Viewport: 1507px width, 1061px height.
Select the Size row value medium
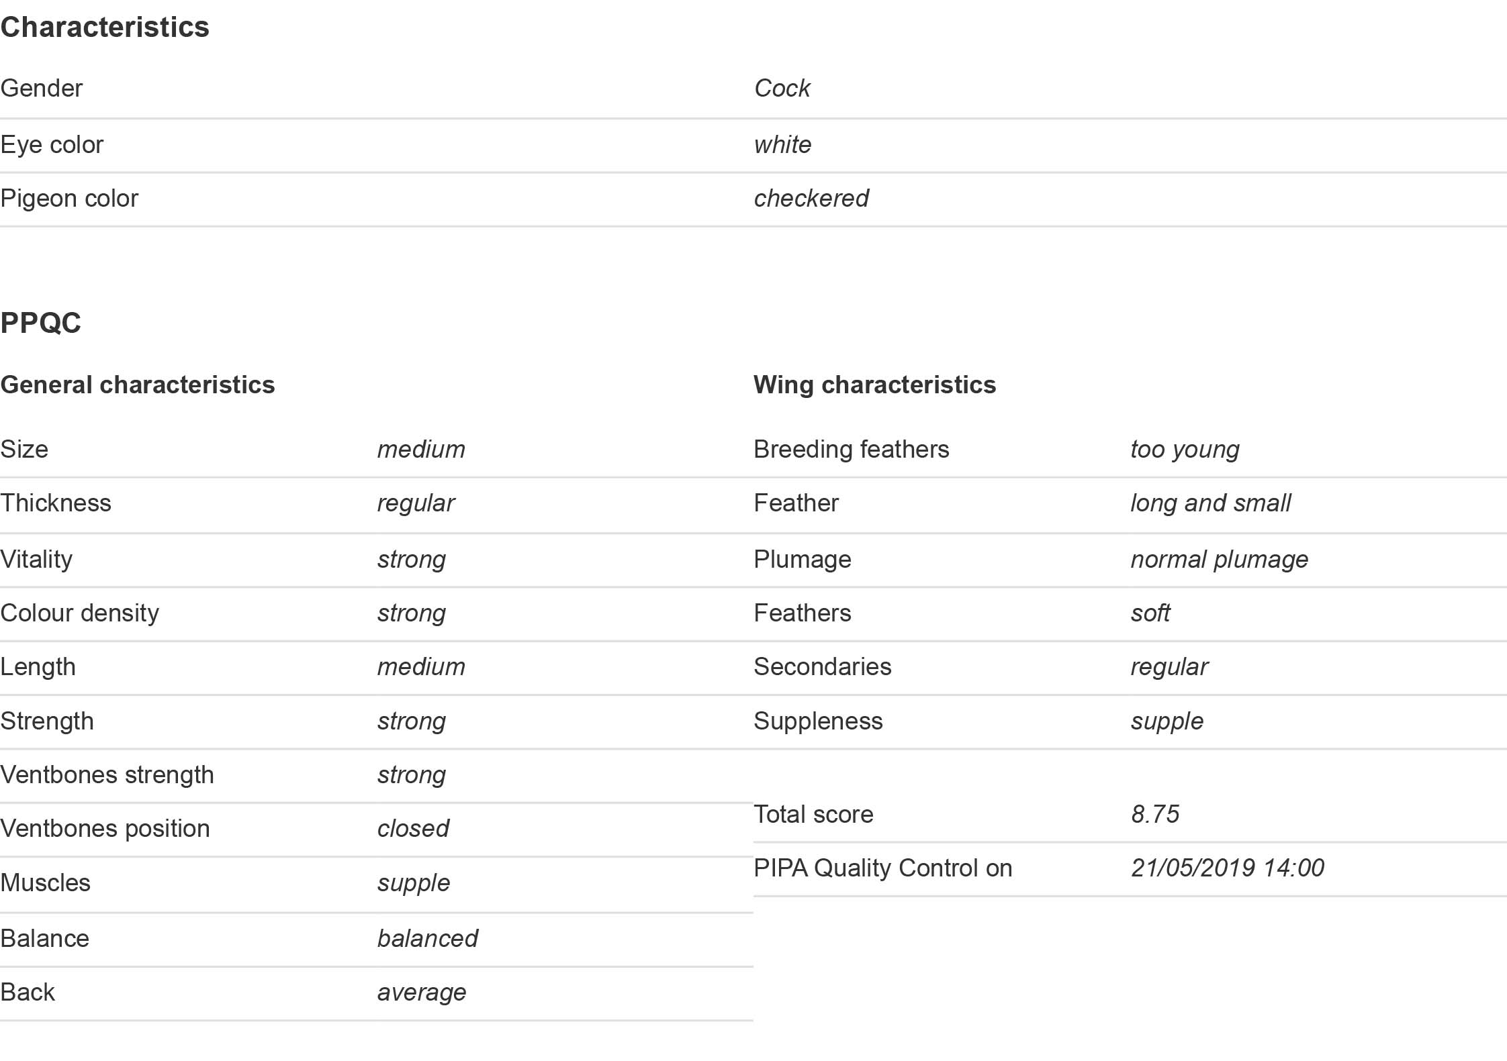coord(421,449)
